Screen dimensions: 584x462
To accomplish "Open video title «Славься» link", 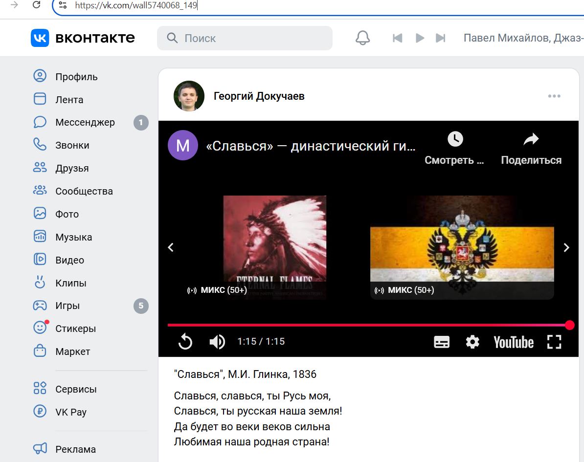I will pyautogui.click(x=311, y=146).
